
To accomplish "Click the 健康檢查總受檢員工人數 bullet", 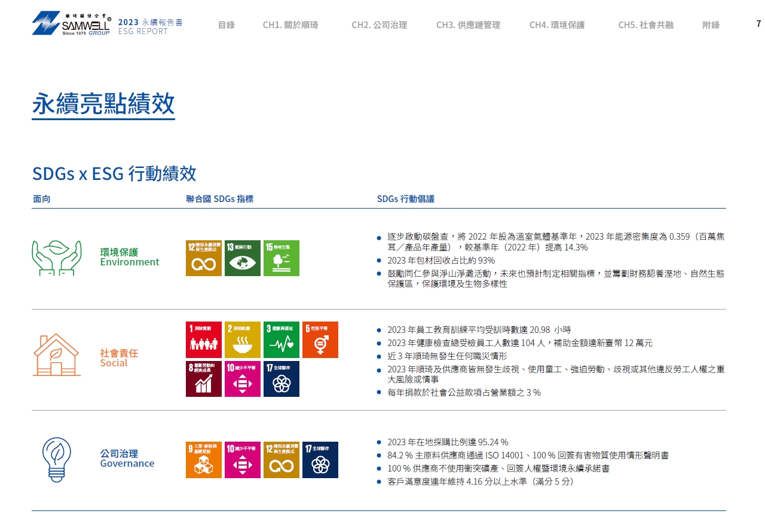I will (520, 343).
